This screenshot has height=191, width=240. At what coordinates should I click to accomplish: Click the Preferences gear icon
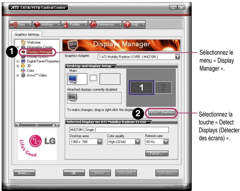click(93, 24)
